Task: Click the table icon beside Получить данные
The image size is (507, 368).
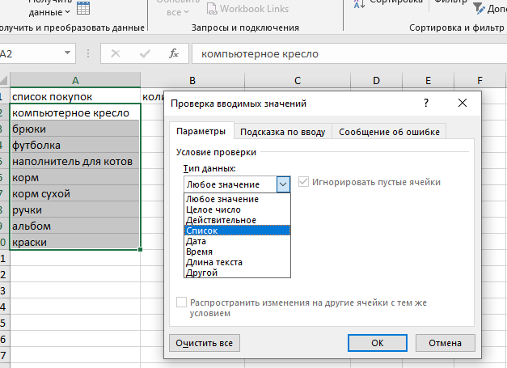Action: [83, 8]
